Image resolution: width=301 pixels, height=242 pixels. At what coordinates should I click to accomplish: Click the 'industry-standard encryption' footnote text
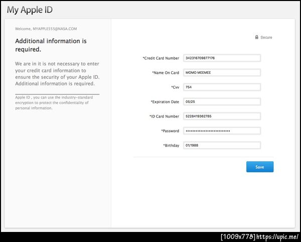coord(54,103)
